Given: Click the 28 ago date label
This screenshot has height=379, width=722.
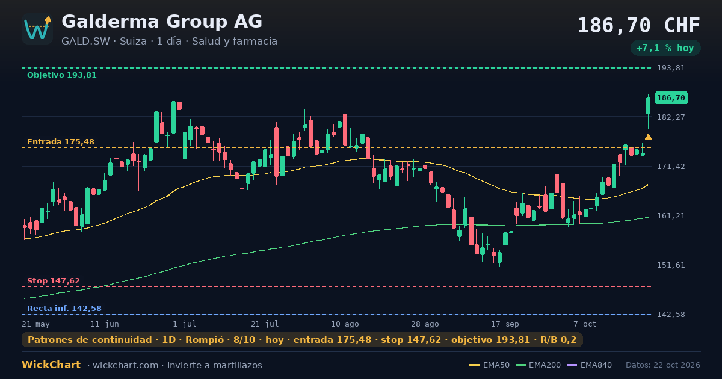Looking at the screenshot, I should 425,324.
